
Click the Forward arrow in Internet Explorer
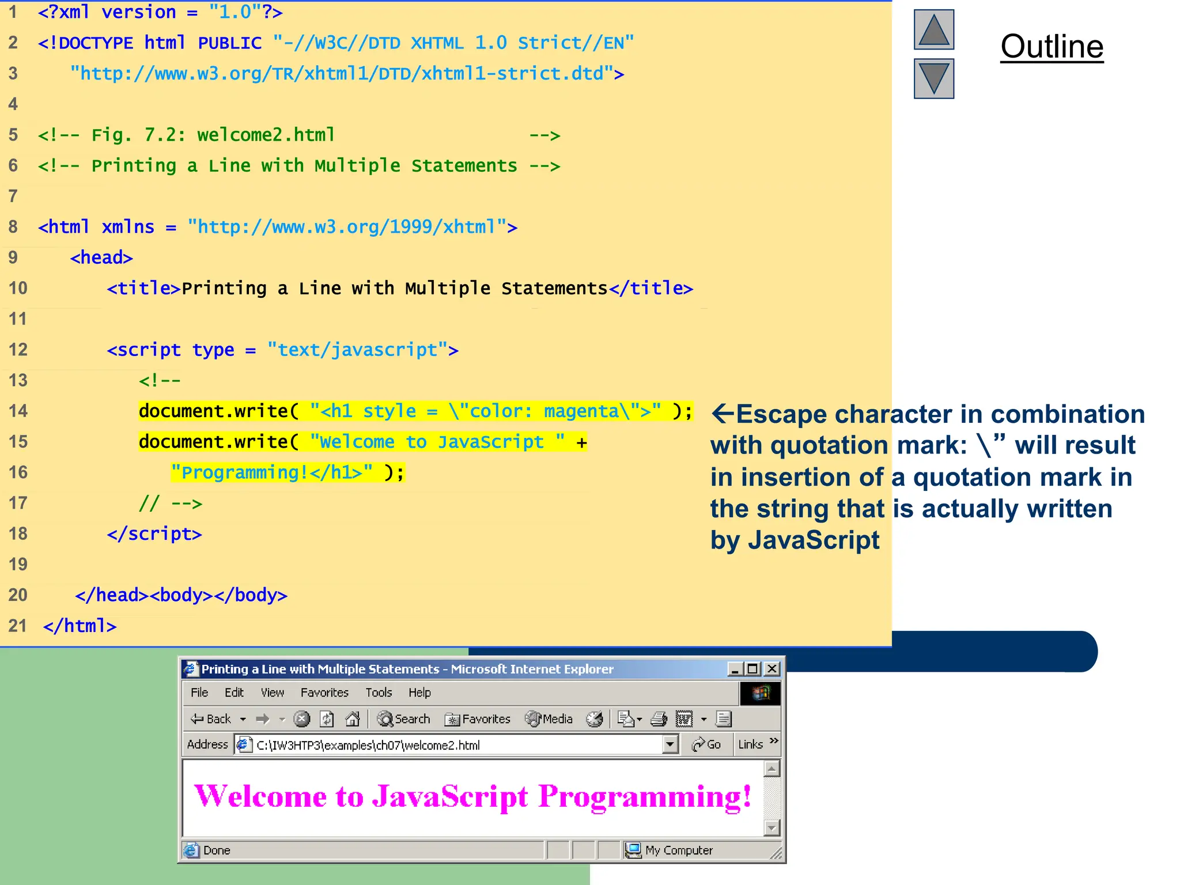click(x=263, y=719)
